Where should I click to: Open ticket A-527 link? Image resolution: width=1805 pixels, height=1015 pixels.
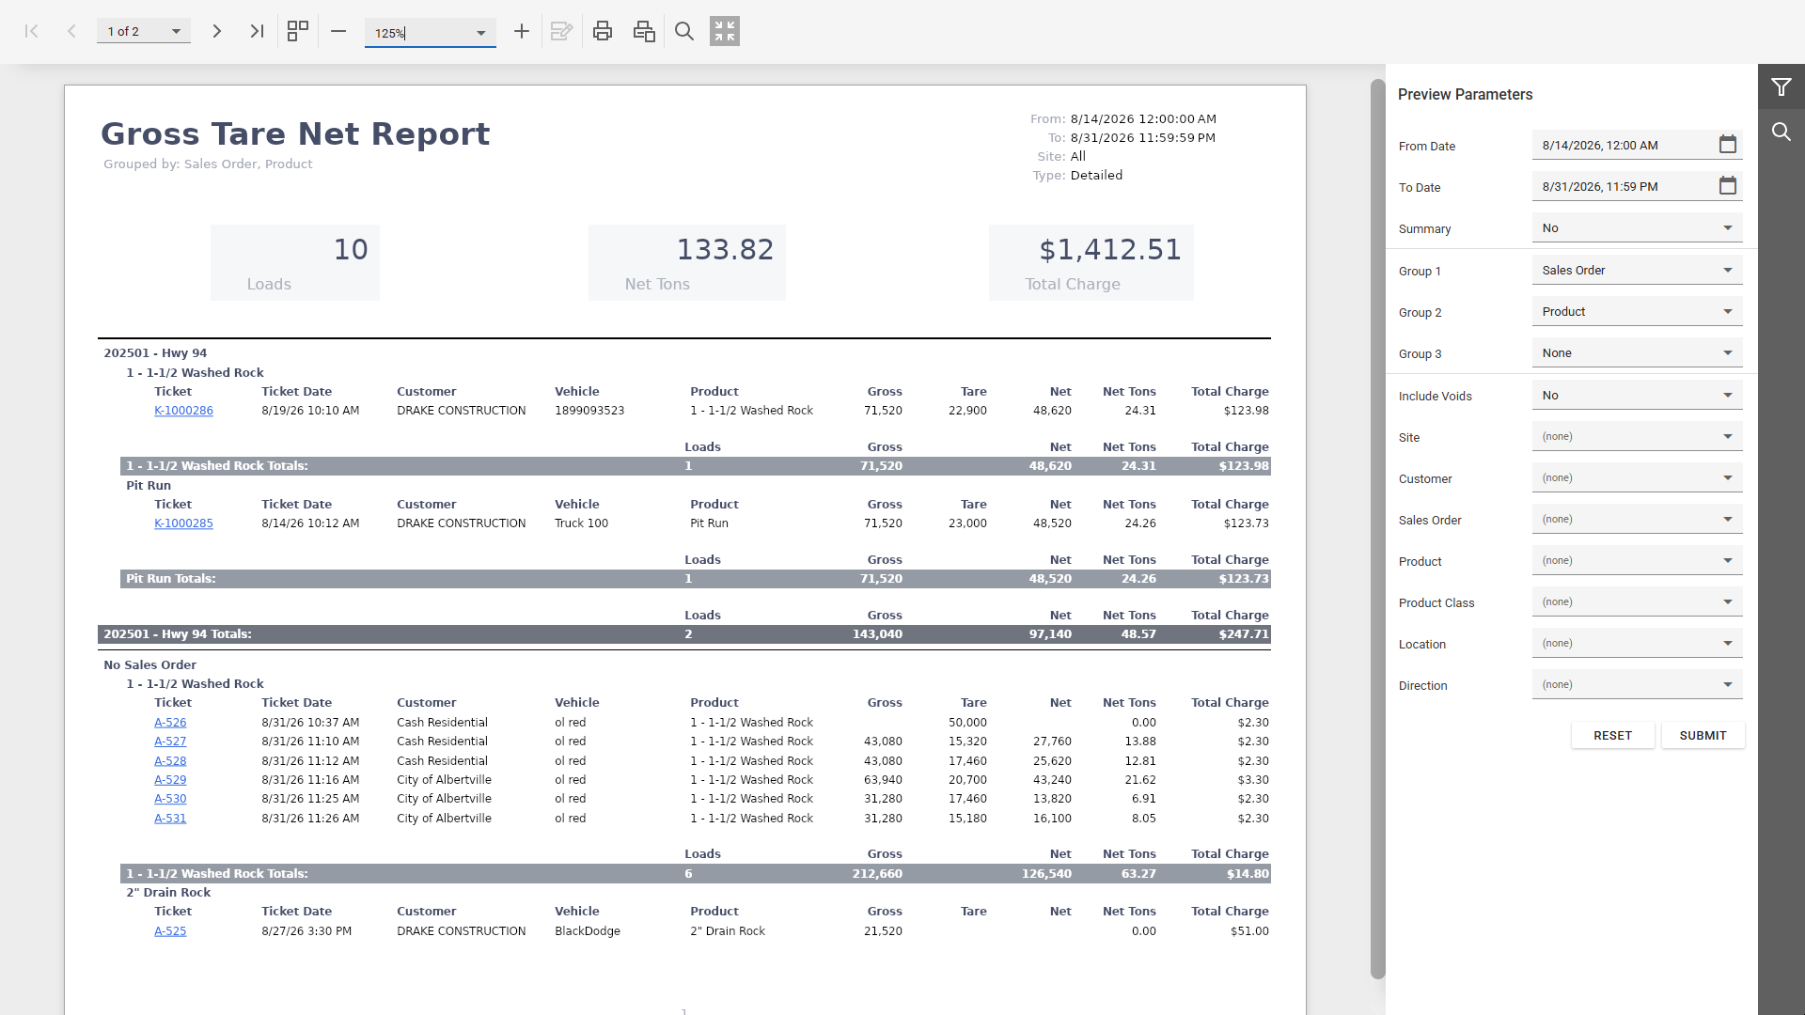170,742
